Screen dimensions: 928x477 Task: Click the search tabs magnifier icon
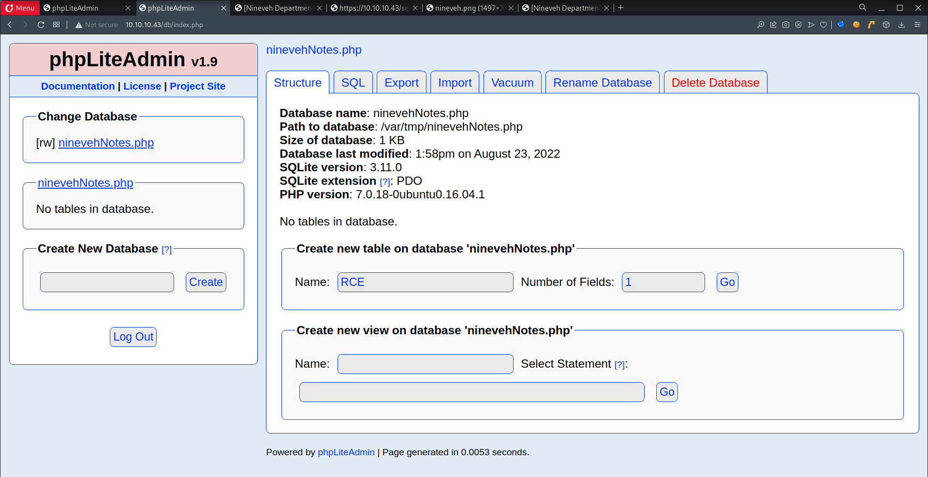coord(863,8)
